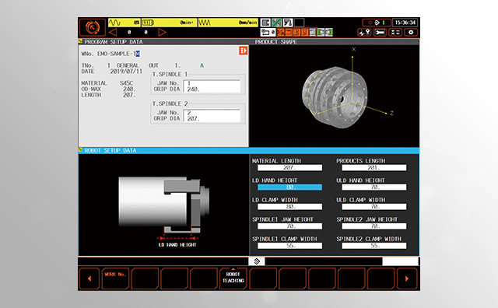Viewport: 498px width, 308px height.
Task: Open the maintenance wrench icon
Action: 380,33
